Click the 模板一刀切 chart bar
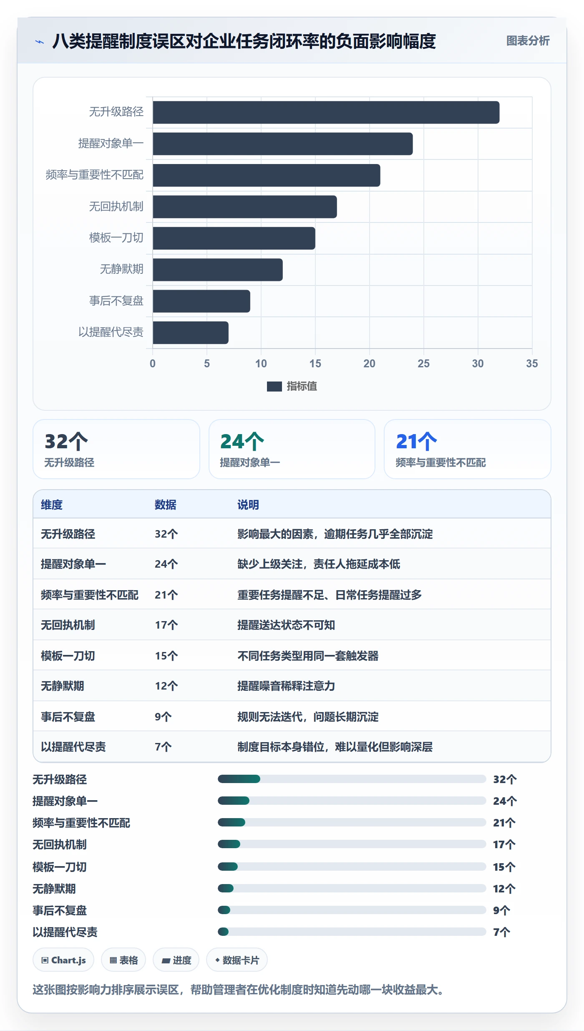 click(234, 238)
